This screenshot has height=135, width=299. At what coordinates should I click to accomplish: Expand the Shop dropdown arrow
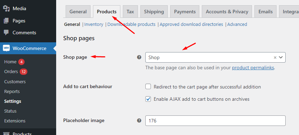[x=281, y=57]
